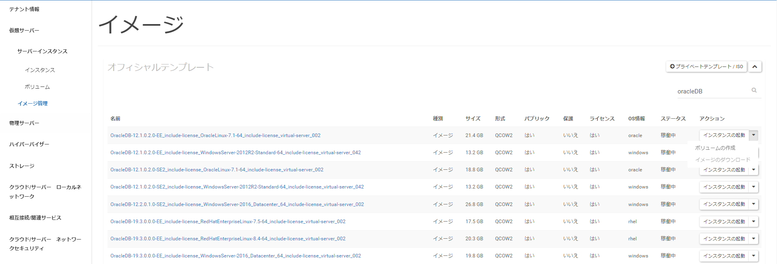Open action caret for the 19.3 WindowsServer-2016 image
The height and width of the screenshot is (264, 777).
(x=754, y=256)
